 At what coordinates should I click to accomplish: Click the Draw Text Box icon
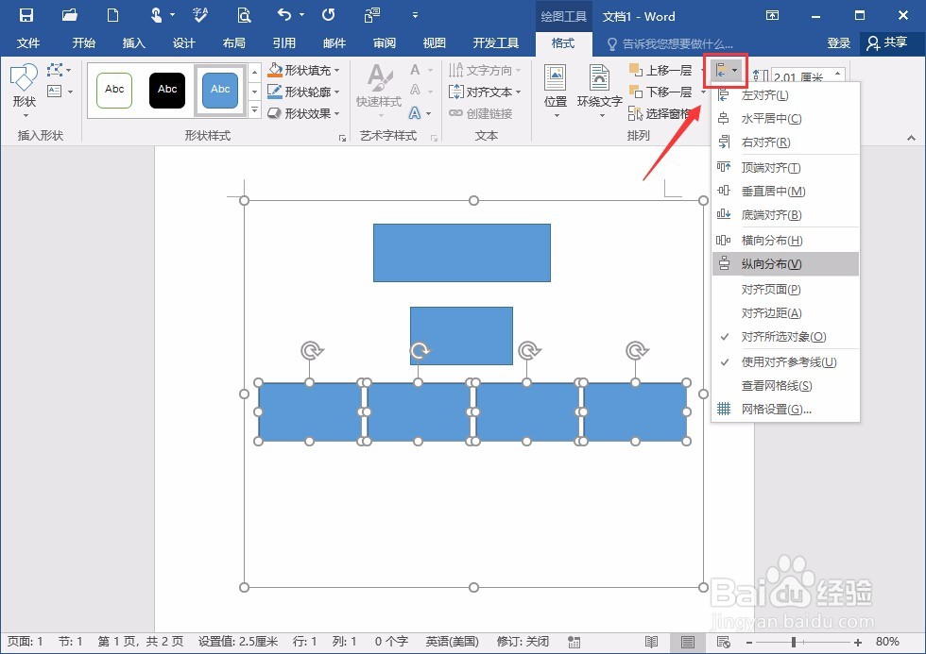click(x=55, y=92)
